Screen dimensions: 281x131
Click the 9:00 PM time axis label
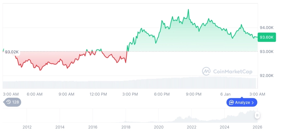coord(194,94)
